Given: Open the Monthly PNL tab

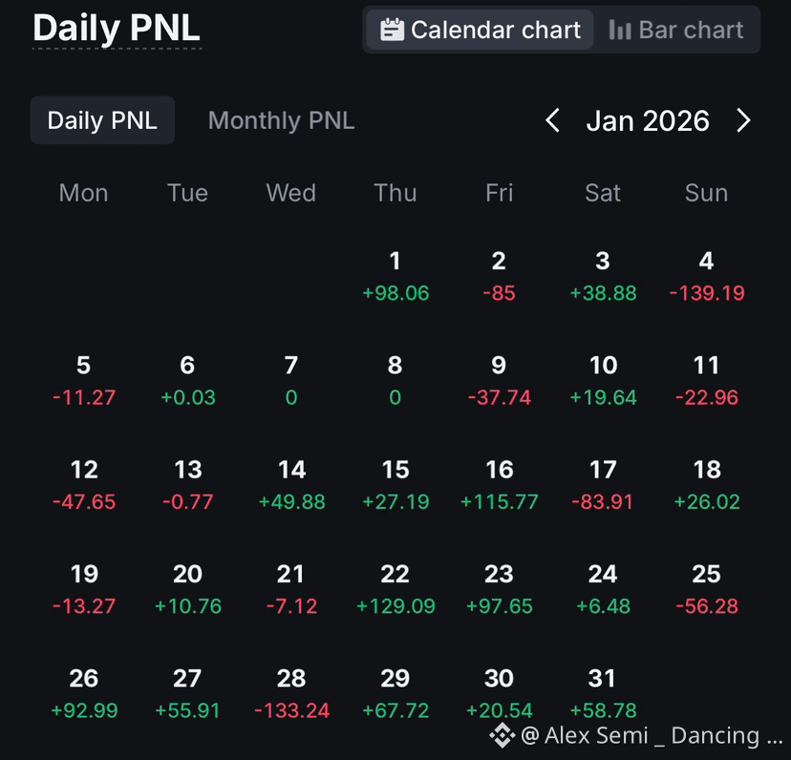Looking at the screenshot, I should point(281,120).
